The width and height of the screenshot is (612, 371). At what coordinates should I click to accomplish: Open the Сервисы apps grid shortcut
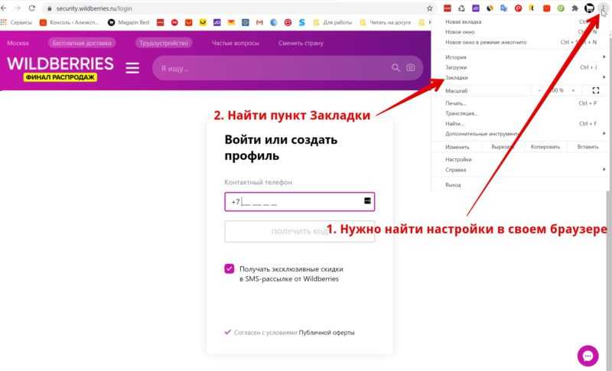[x=17, y=23]
